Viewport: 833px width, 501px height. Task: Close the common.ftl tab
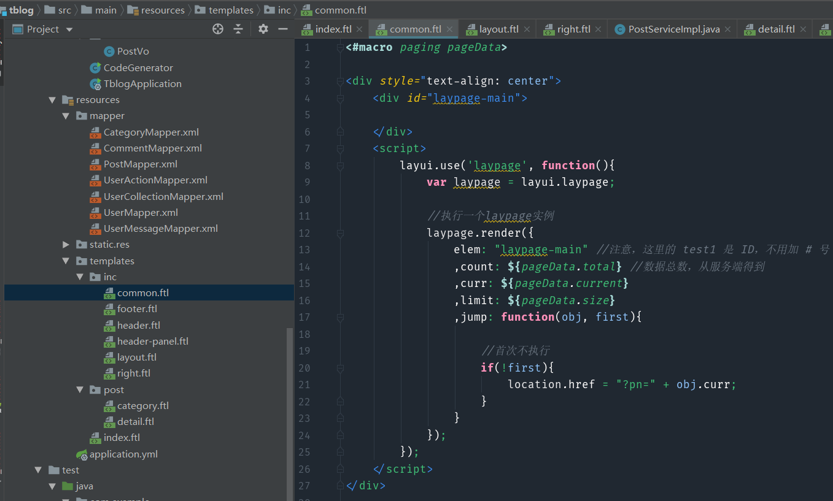449,29
